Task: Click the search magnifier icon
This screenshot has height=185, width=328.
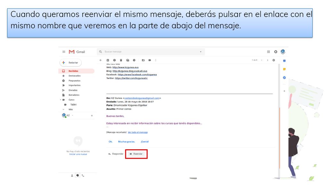Action: (x=100, y=52)
